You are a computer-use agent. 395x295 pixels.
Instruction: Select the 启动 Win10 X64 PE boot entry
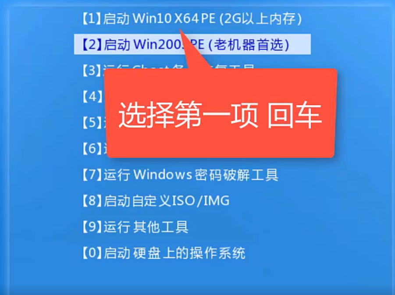pos(192,19)
